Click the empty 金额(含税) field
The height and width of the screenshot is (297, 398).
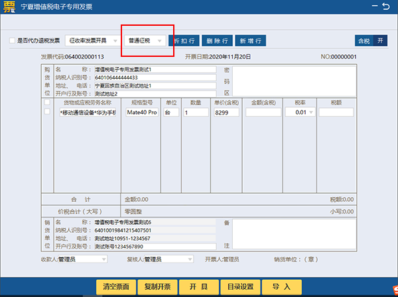[263, 112]
